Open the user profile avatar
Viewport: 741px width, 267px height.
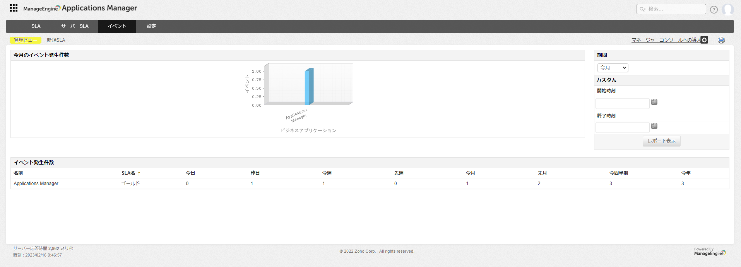[727, 9]
